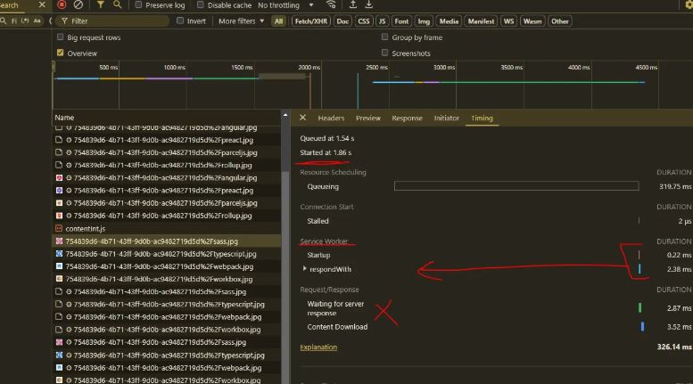Open the timing Explanation link
The height and width of the screenshot is (384, 693).
pyautogui.click(x=318, y=347)
